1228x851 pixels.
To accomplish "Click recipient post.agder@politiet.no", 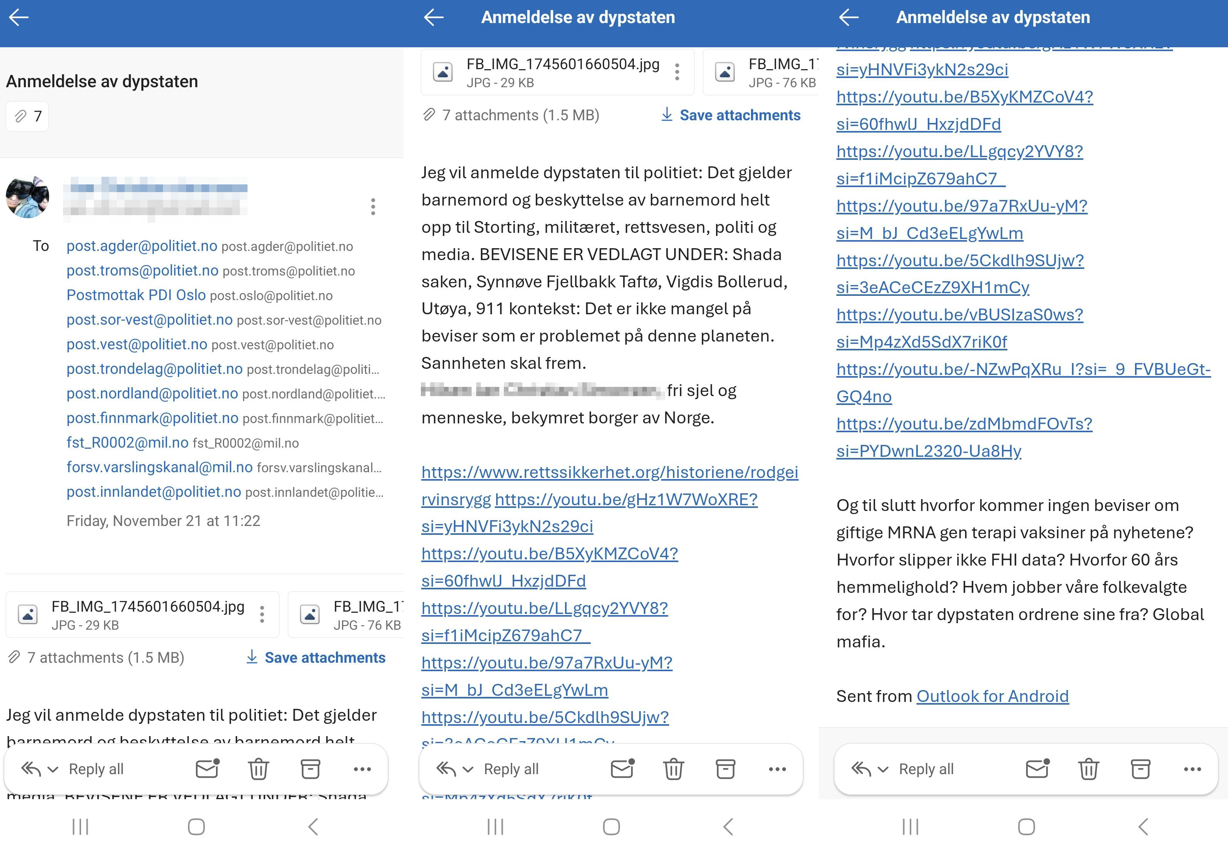I will pos(142,246).
